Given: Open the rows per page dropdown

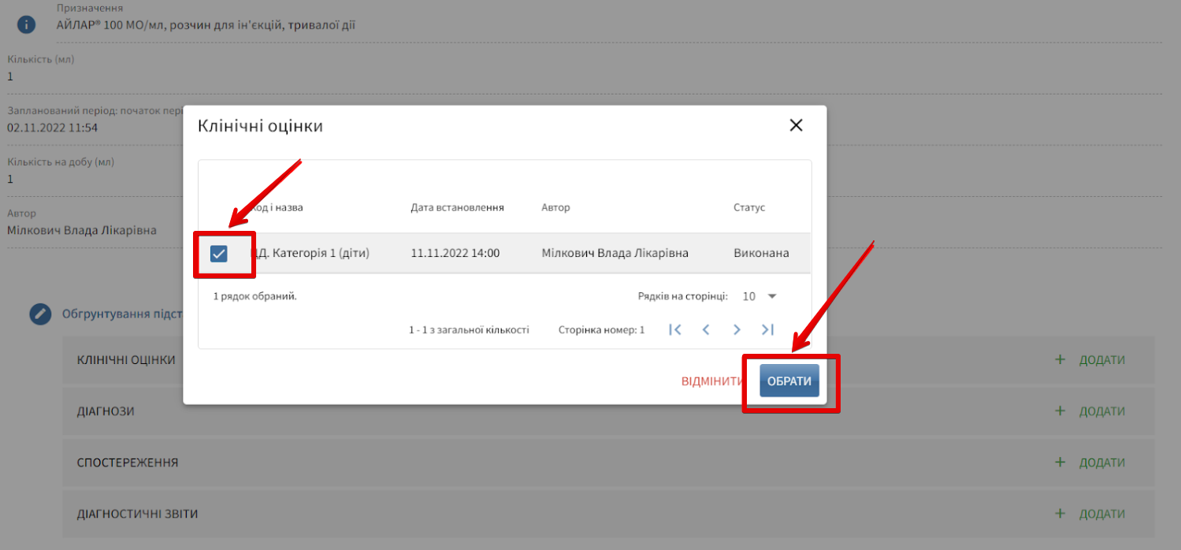Looking at the screenshot, I should [760, 296].
